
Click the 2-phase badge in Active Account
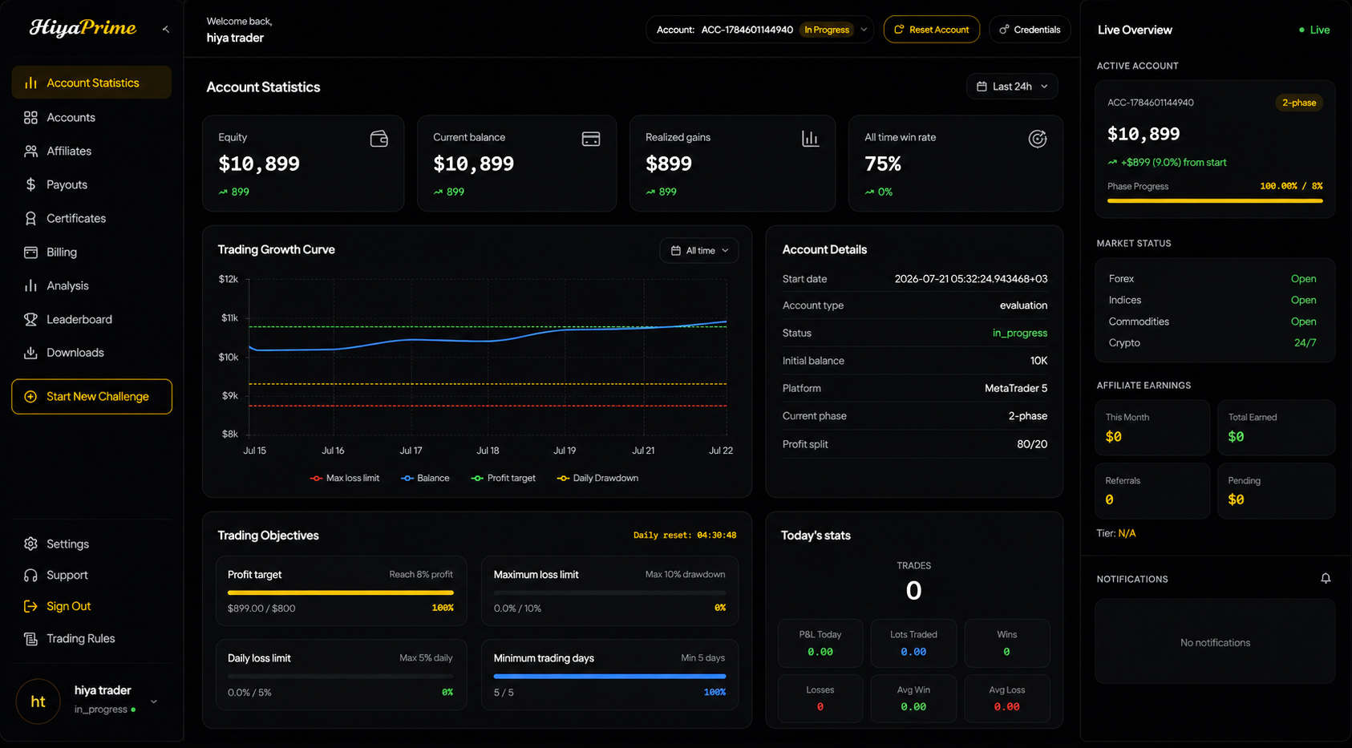[x=1299, y=103]
